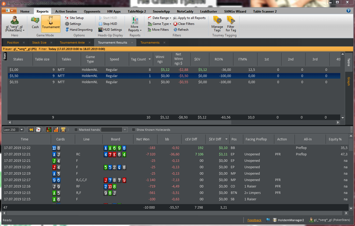The image size is (355, 226).
Task: Open the SitNGo Wizard tab
Action: point(235,12)
